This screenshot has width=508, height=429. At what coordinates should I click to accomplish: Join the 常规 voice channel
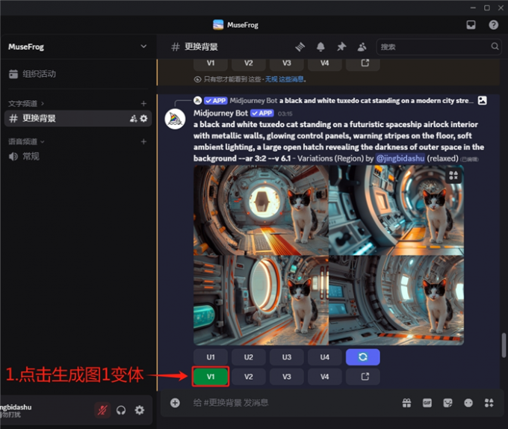click(x=25, y=156)
